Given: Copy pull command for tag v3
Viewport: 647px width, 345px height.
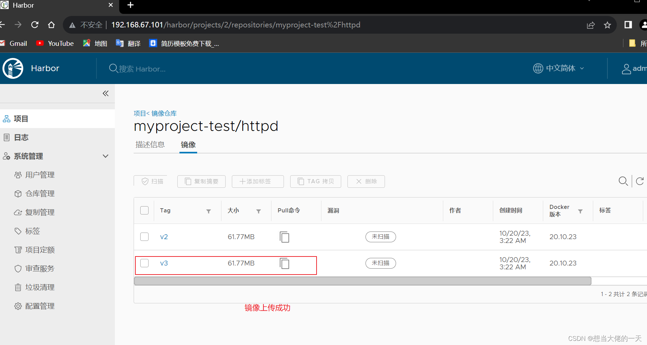Looking at the screenshot, I should point(284,263).
